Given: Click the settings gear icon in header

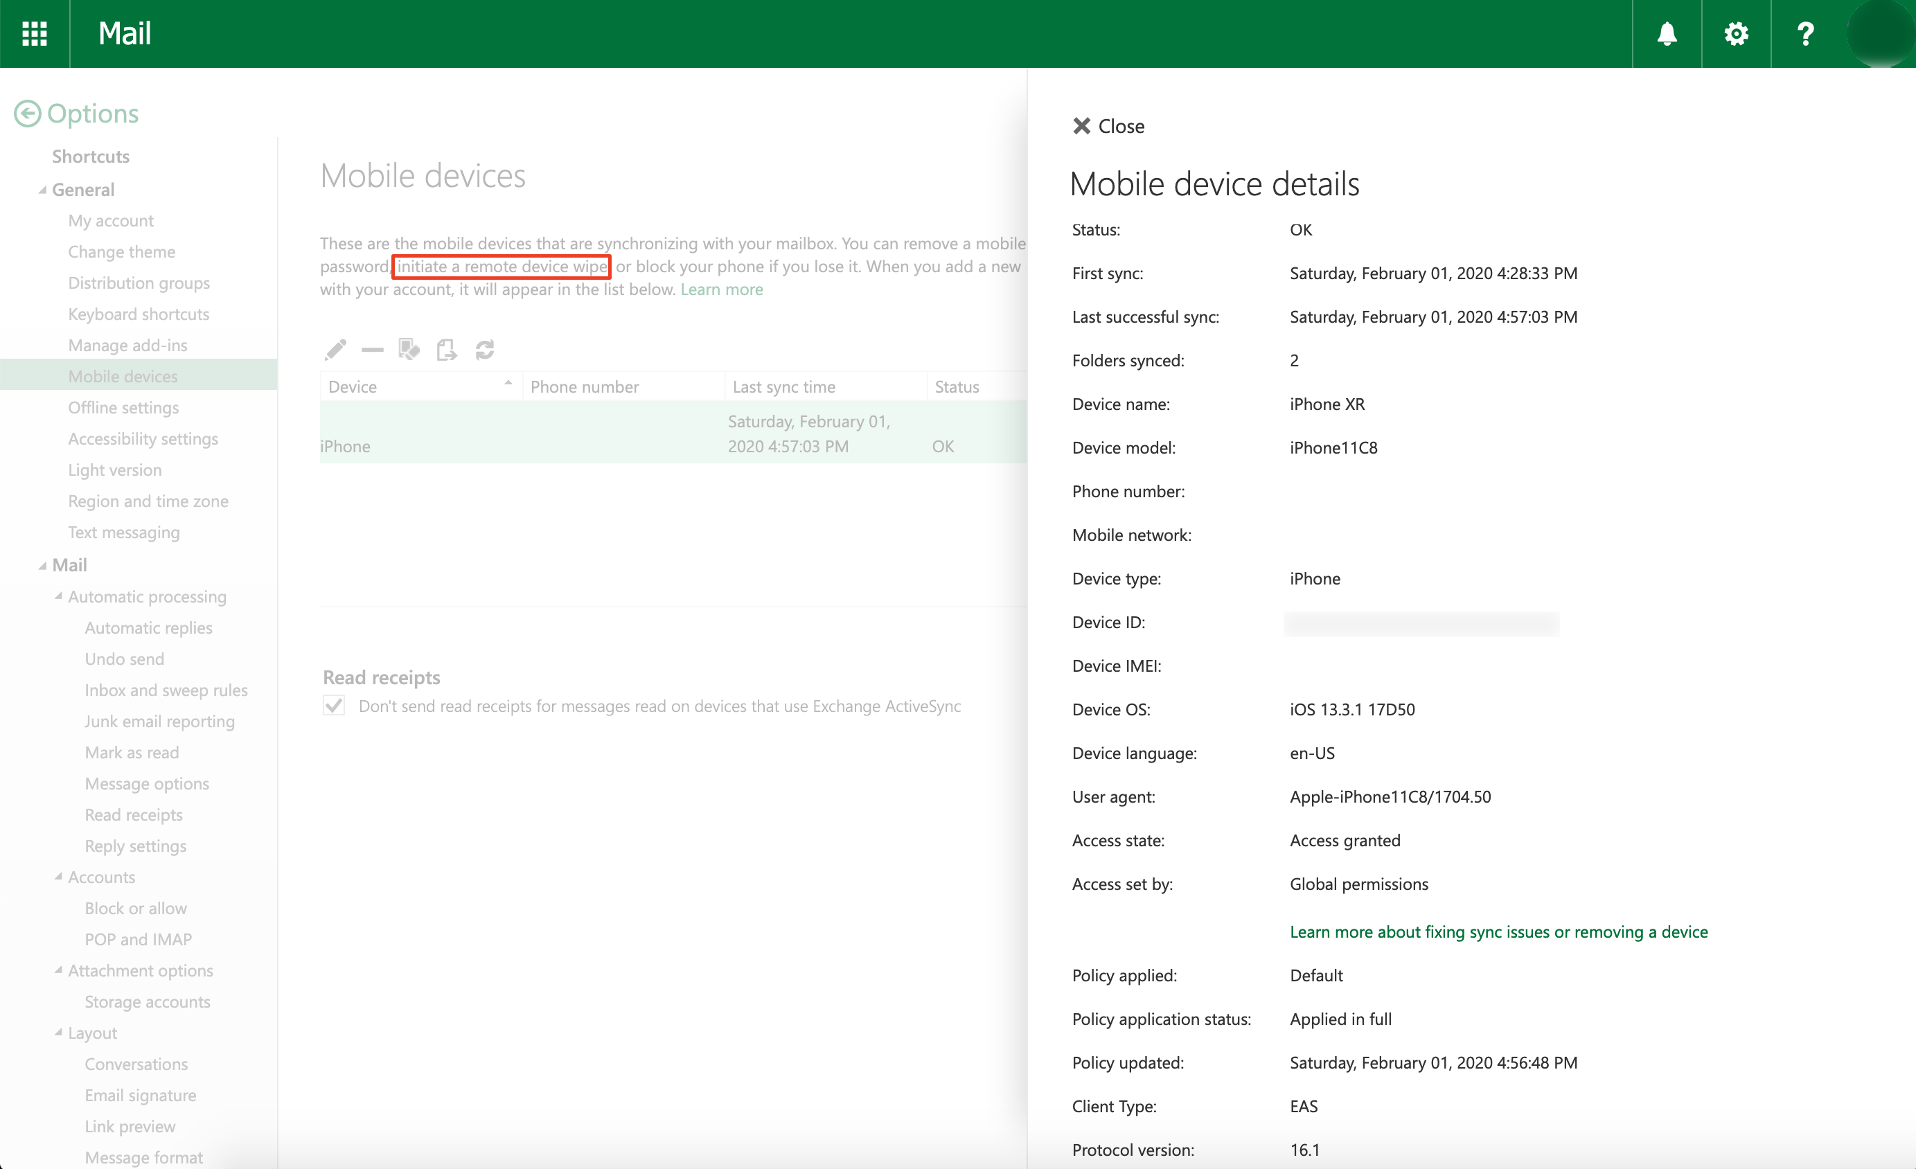Looking at the screenshot, I should point(1737,33).
